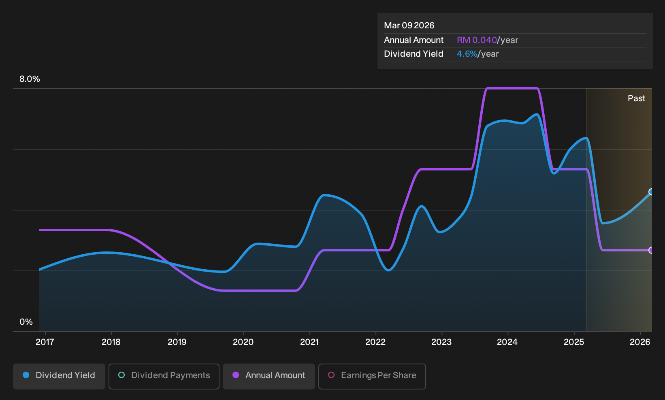
Task: Click the pink Earnings Per Share circle
Action: 331,375
